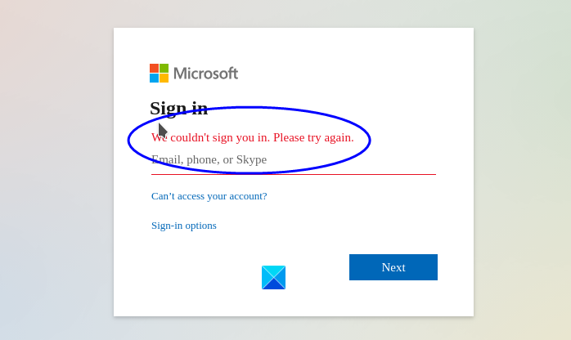Screen dimensions: 571x340
Task: Click the red "We couldn't sign you in" error
Action: click(x=211, y=137)
